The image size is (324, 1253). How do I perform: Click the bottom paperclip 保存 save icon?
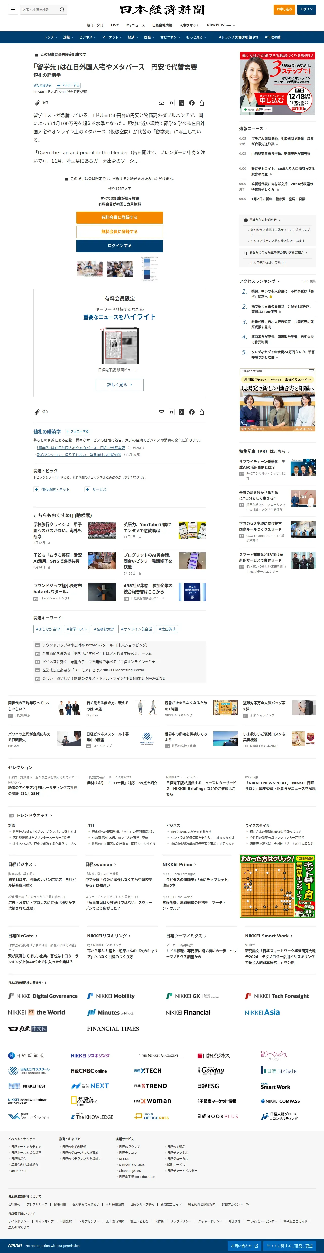[x=37, y=412]
